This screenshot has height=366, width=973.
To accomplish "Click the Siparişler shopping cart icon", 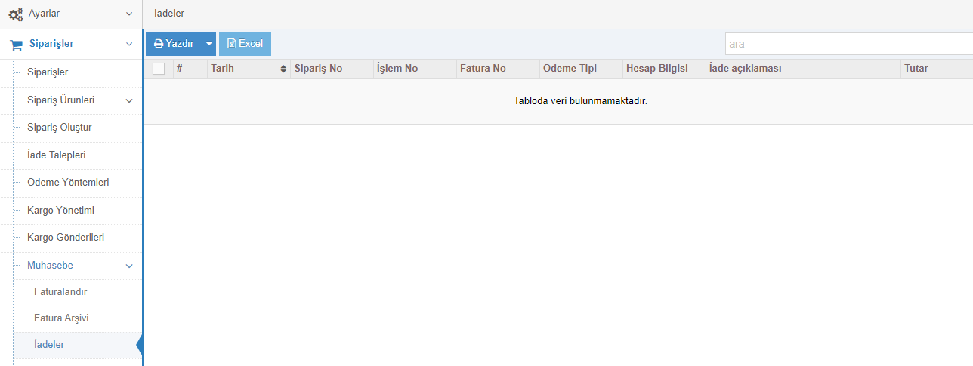I will pyautogui.click(x=16, y=44).
